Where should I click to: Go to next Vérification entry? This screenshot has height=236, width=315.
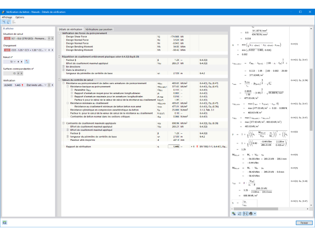click(53, 85)
